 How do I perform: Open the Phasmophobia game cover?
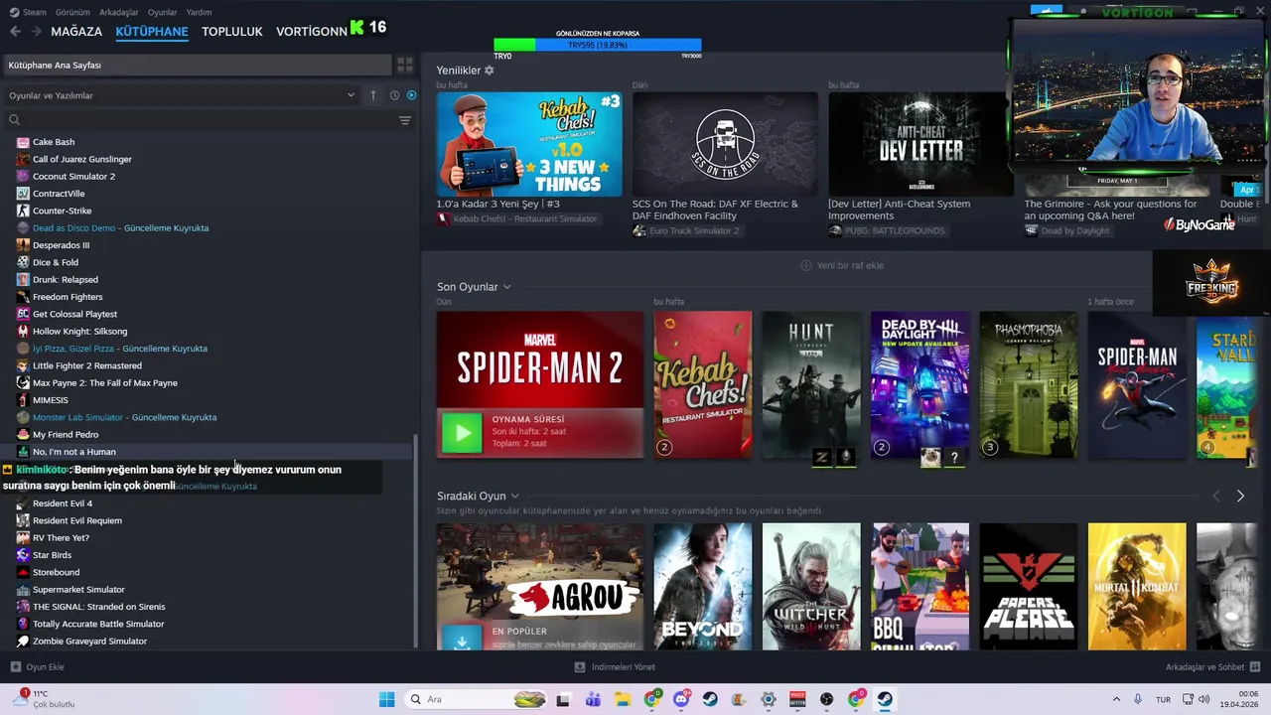point(1029,385)
